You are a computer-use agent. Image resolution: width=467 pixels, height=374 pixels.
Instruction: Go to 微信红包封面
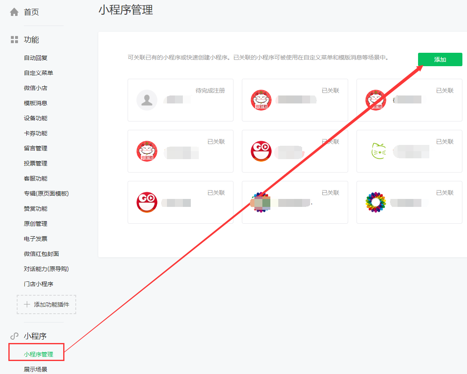tap(41, 254)
